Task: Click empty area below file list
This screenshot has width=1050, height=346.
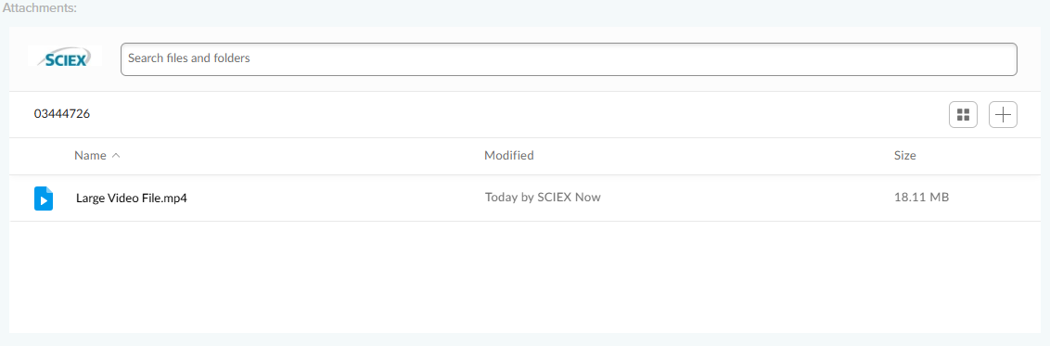Action: pos(524,276)
